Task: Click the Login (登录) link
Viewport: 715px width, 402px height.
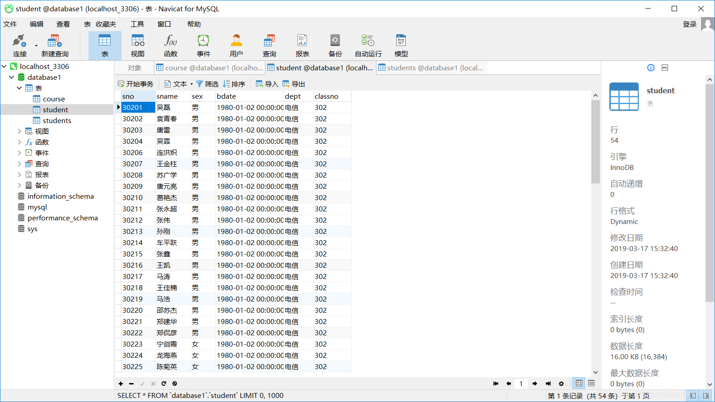Action: (689, 24)
